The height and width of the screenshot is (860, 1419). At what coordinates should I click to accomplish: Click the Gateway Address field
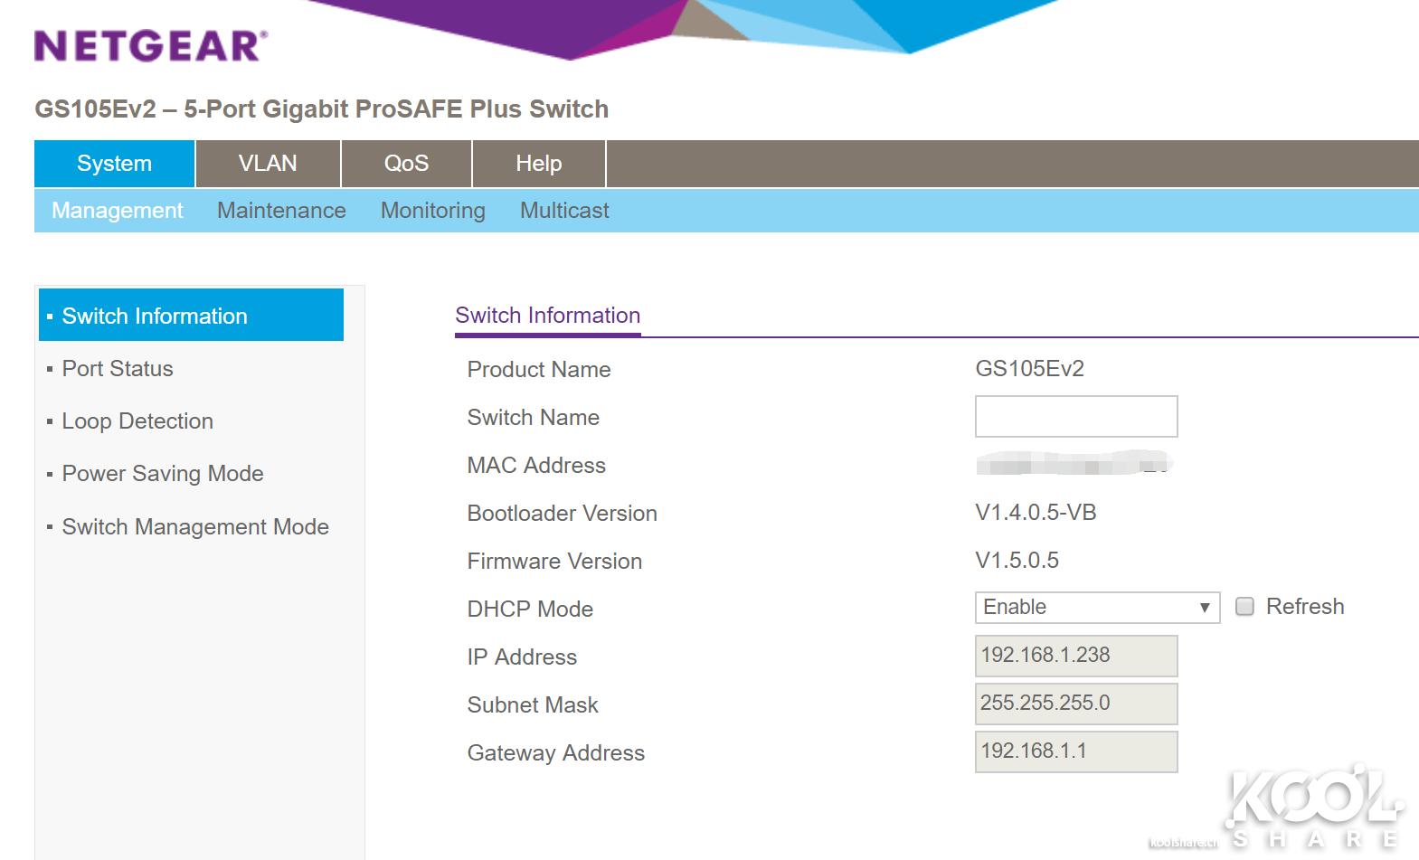point(1075,751)
